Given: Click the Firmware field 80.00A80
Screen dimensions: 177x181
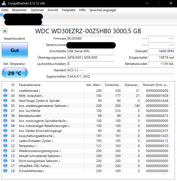Looking at the screenshot, I should [x=91, y=39].
